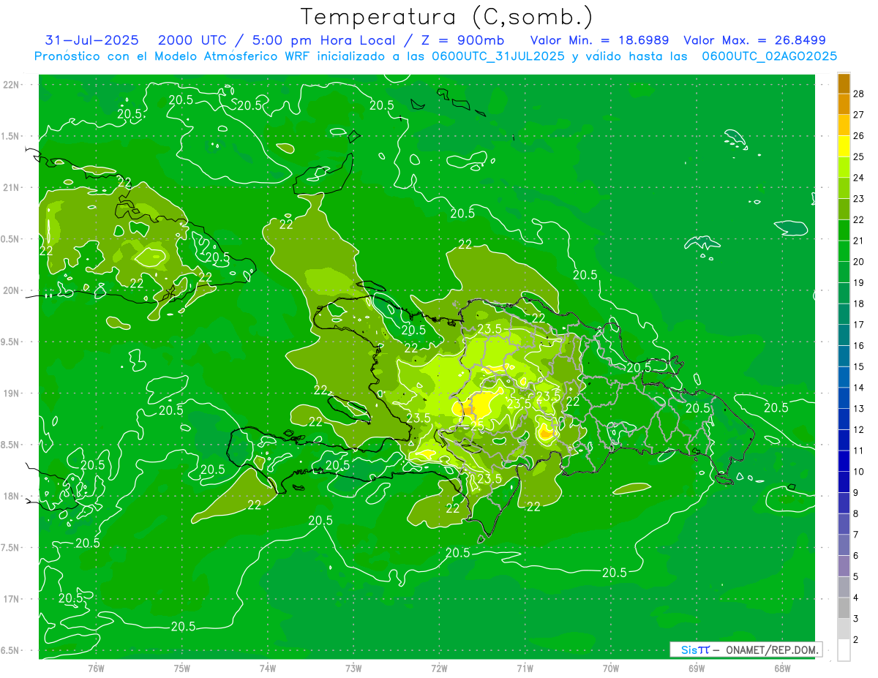Screen dimensions: 878x678
Task: Click the 'ONAMET/REP.DOM.' credit label
Action: point(772,649)
